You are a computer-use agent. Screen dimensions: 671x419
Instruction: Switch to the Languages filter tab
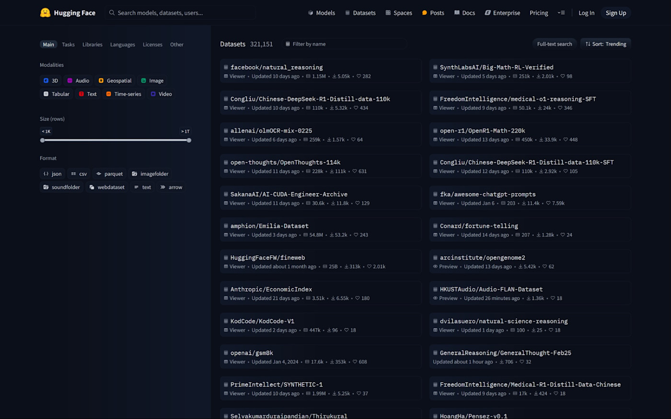tap(123, 45)
